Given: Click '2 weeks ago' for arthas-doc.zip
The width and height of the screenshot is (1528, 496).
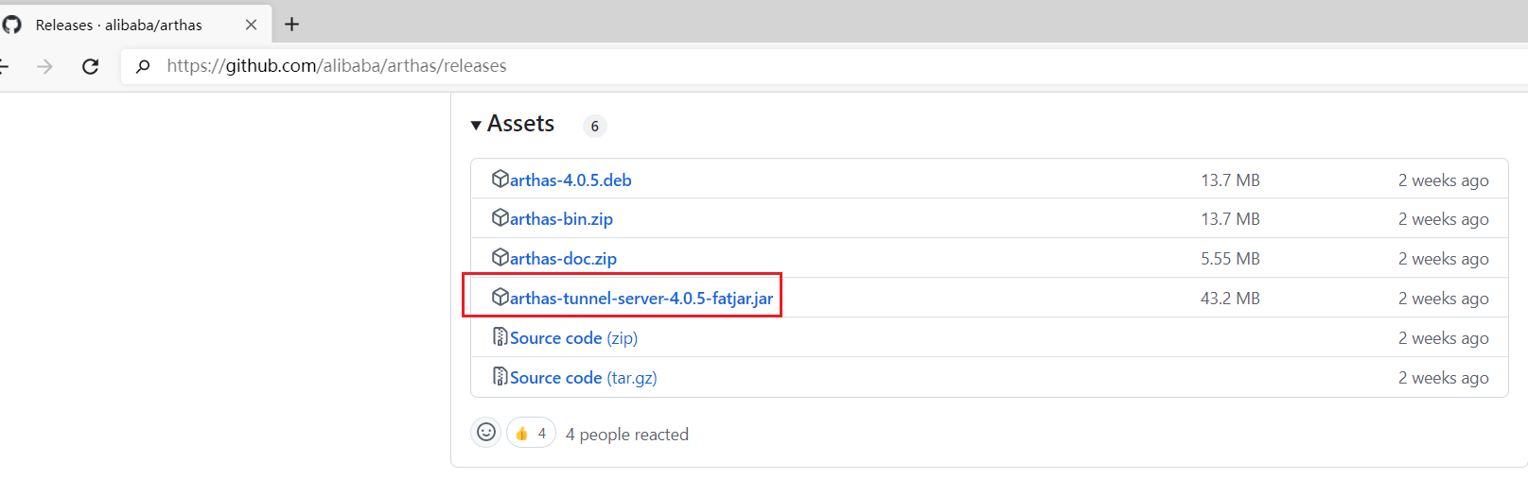Looking at the screenshot, I should coord(1444,259).
